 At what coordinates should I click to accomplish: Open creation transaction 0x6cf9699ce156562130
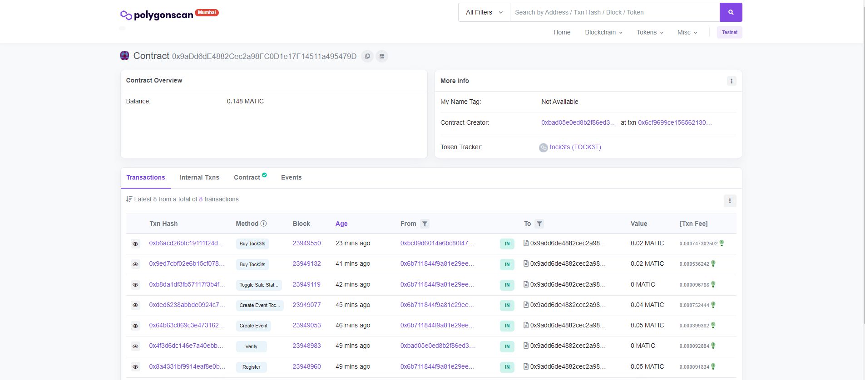click(x=675, y=122)
